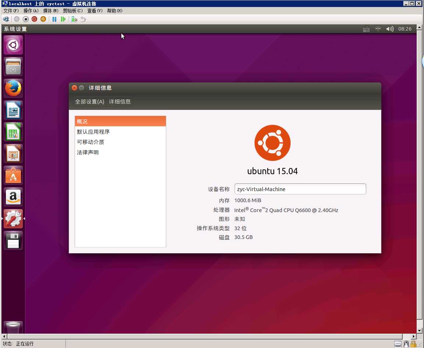Image resolution: width=424 pixels, height=348 pixels.
Task: Click the 状态: 正在运行 status text
Action: [18, 344]
